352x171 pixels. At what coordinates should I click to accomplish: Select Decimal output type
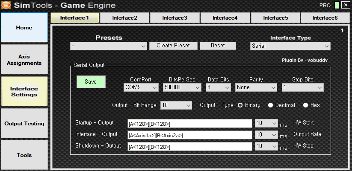pyautogui.click(x=270, y=105)
